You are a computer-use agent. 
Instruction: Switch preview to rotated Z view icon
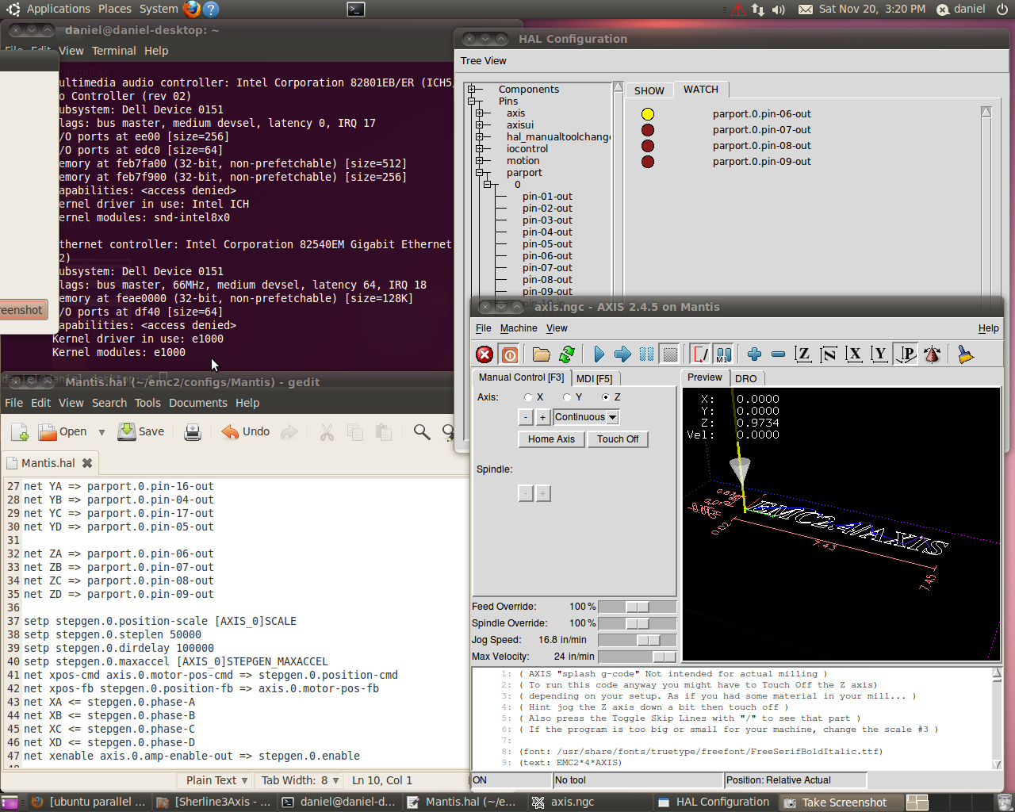coord(829,354)
